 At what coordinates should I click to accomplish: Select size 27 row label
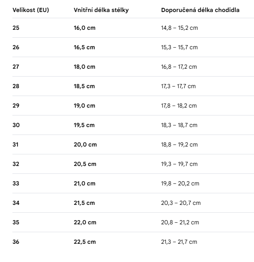click(16, 67)
